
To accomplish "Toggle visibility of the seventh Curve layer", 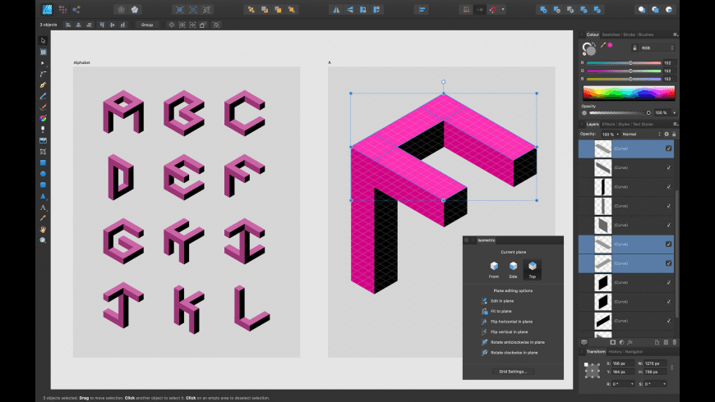I will [668, 263].
